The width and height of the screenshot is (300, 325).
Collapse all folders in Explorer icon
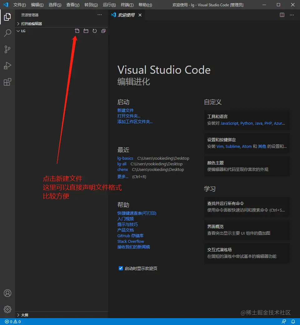(103, 31)
